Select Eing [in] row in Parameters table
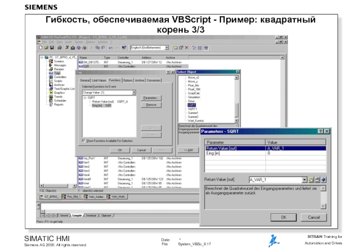360x249 pixels. pos(265,153)
